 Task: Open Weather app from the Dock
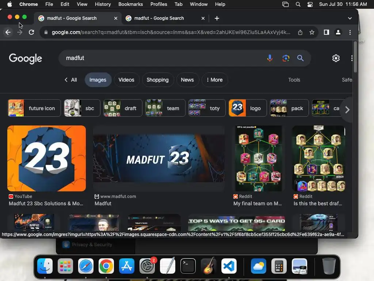pos(259,266)
